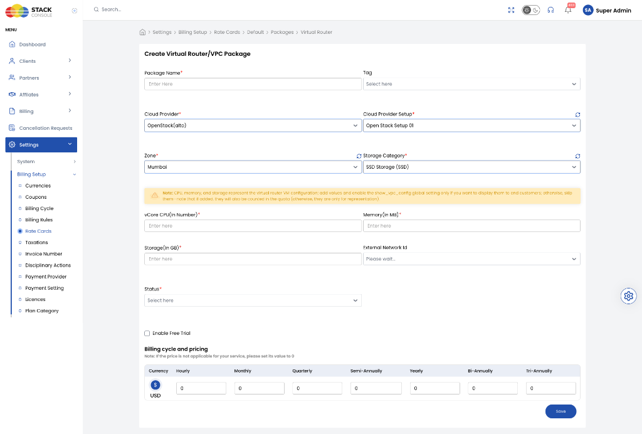The height and width of the screenshot is (434, 642).
Task: Click the Dashboard sidebar icon
Action: 12,45
